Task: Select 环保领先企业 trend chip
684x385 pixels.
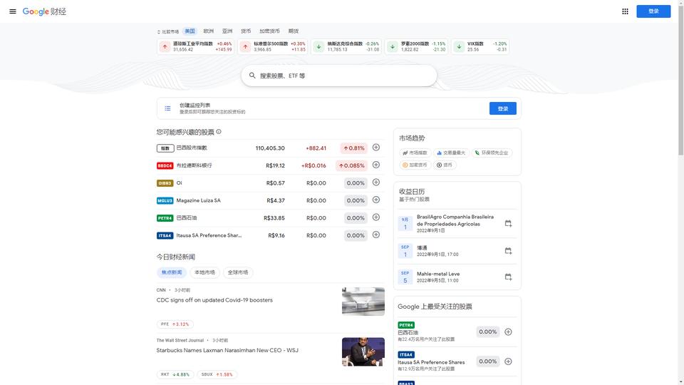Action: tap(491, 153)
